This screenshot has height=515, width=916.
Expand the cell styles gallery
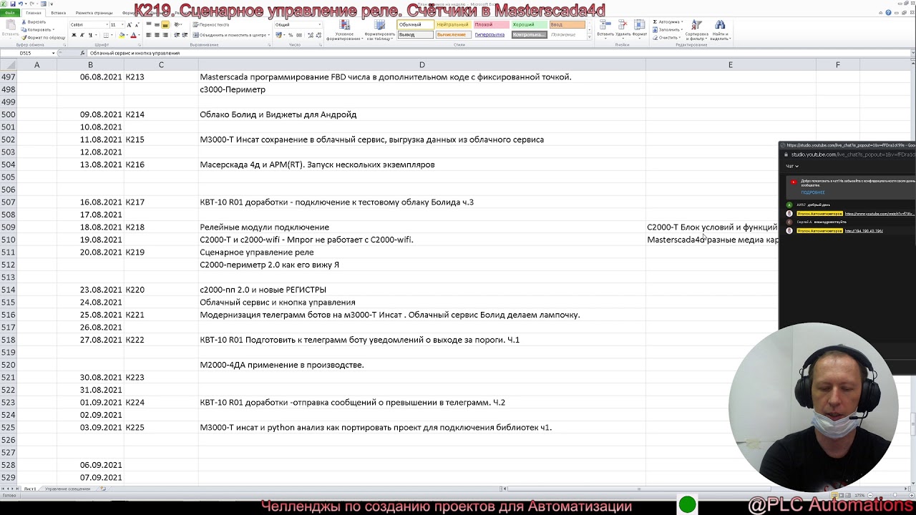(590, 36)
